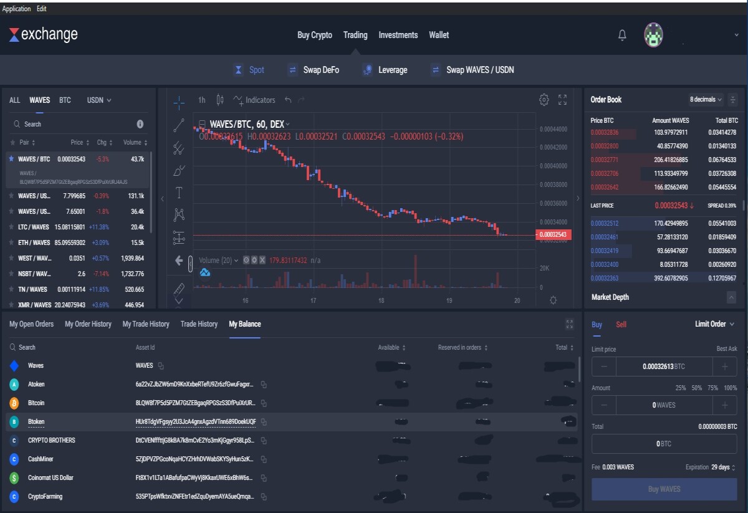The width and height of the screenshot is (748, 513).
Task: Toggle chart fullscreen mode
Action: click(562, 100)
